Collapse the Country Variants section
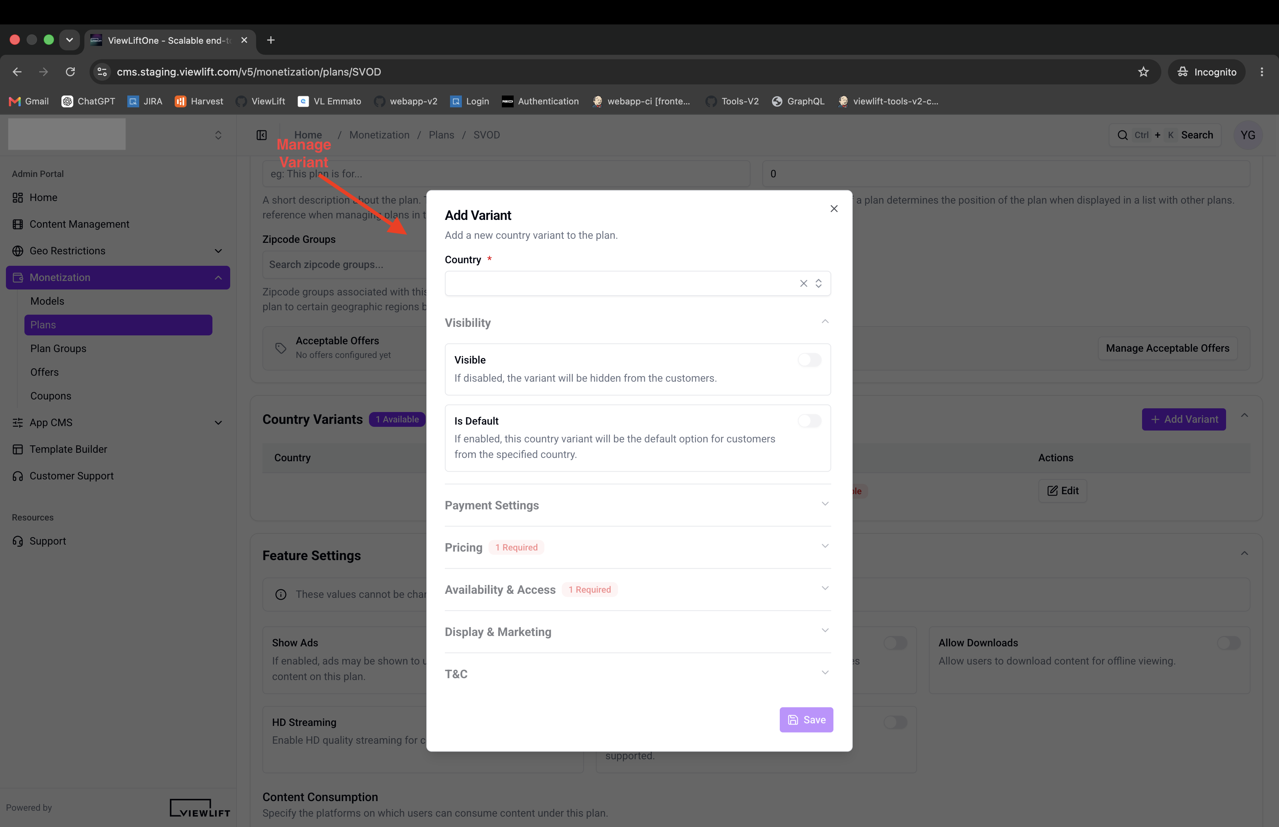This screenshot has width=1279, height=827. (x=1245, y=416)
